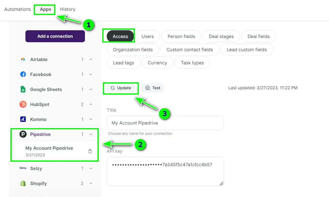
Task: Click the Selzy logo in the sidebar
Action: pyautogui.click(x=23, y=168)
